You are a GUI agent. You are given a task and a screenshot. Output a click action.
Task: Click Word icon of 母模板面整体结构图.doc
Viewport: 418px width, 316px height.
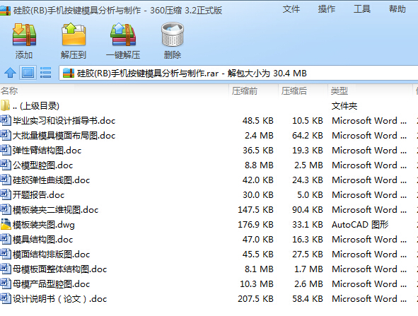pyautogui.click(x=6, y=269)
